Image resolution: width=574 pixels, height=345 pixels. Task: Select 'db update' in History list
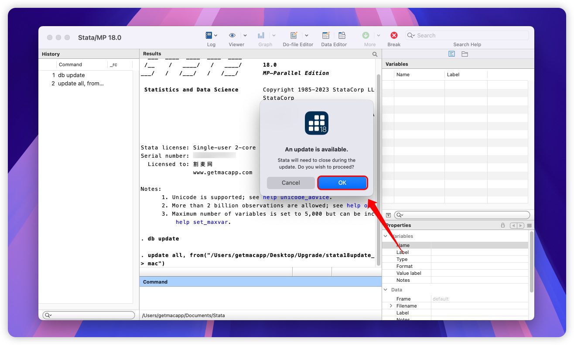tap(71, 75)
